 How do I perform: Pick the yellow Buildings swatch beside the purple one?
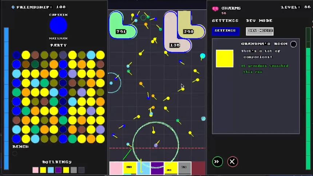point(66,170)
